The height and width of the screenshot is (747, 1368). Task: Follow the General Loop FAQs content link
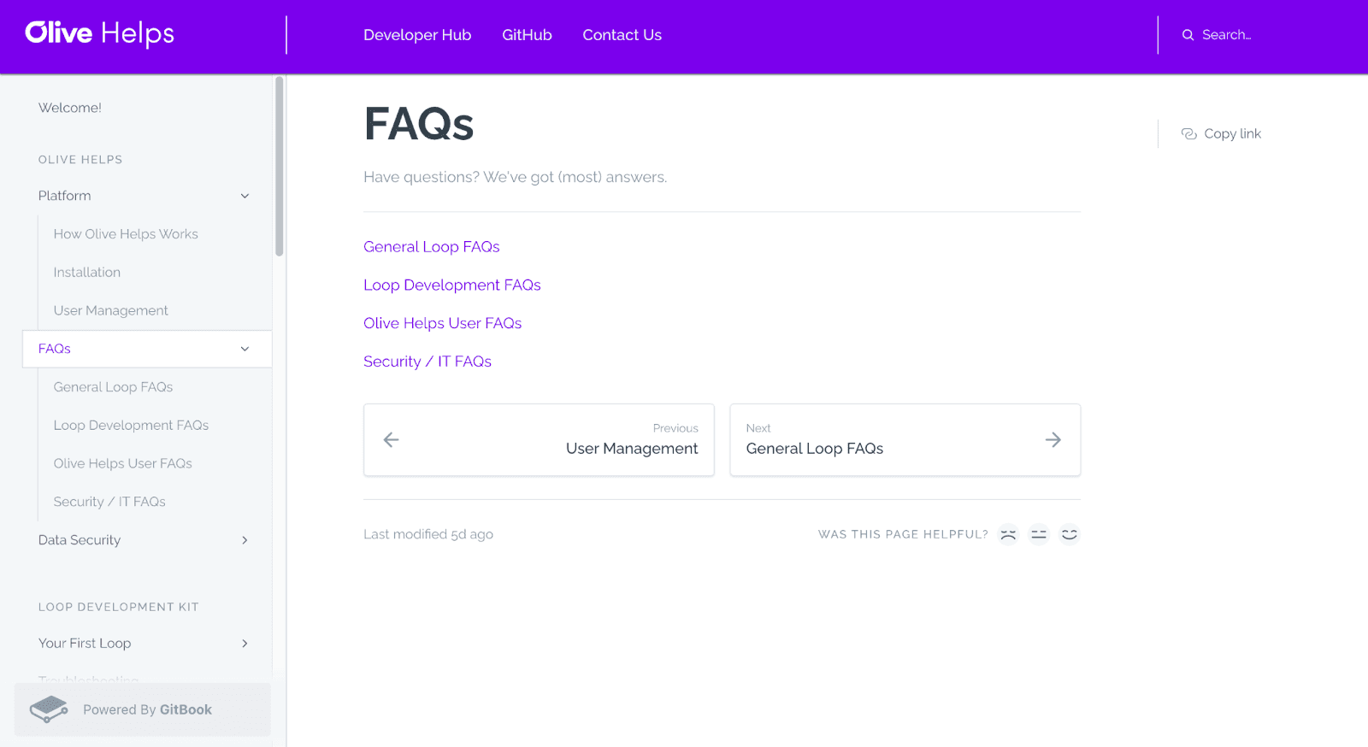tap(432, 247)
